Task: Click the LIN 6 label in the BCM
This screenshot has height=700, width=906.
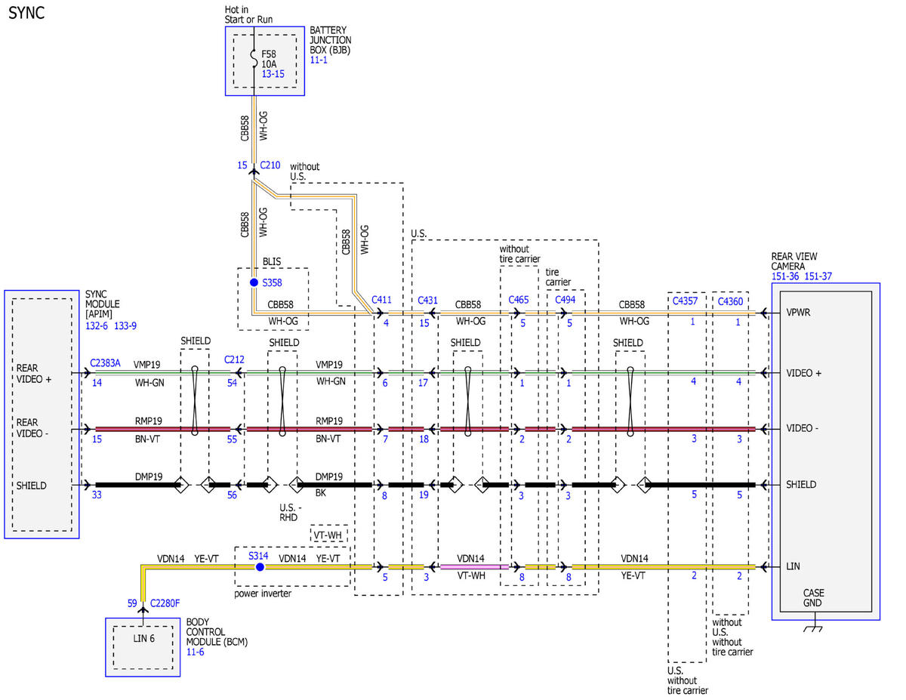Action: [x=145, y=638]
